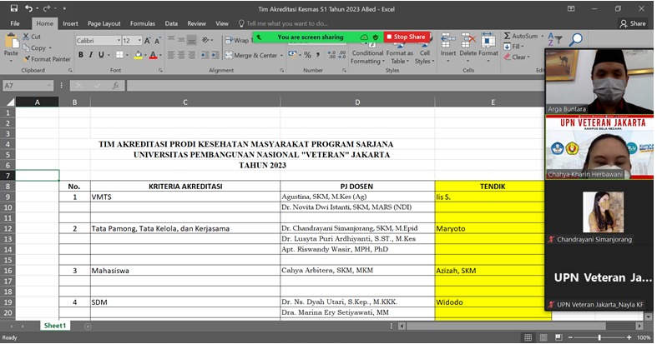
Task: Toggle underline formatting
Action: 102,55
